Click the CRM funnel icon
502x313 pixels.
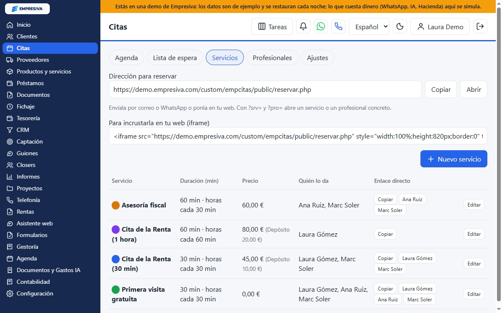pyautogui.click(x=10, y=130)
